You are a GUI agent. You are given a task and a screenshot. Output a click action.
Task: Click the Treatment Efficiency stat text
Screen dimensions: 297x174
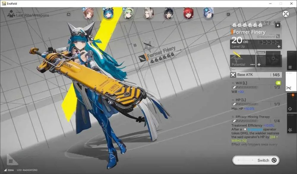(x=252, y=125)
